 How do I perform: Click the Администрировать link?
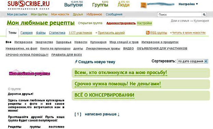coord(121,23)
